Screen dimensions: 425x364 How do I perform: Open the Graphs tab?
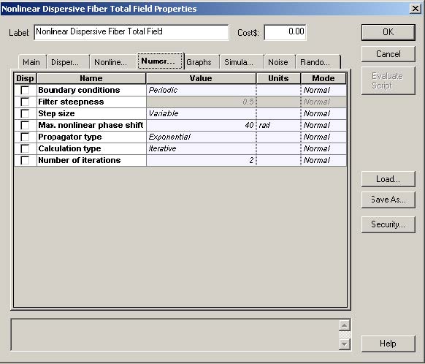199,62
